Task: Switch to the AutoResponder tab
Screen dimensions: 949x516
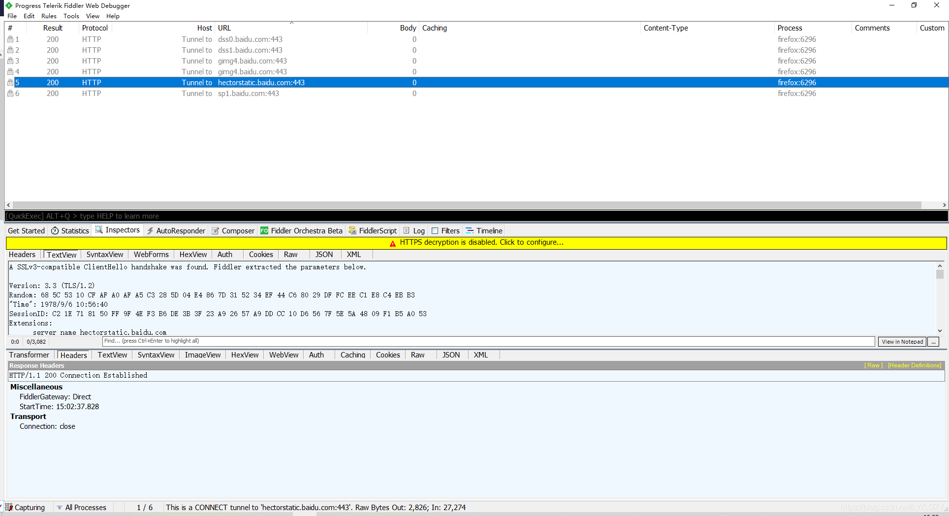Action: point(176,230)
